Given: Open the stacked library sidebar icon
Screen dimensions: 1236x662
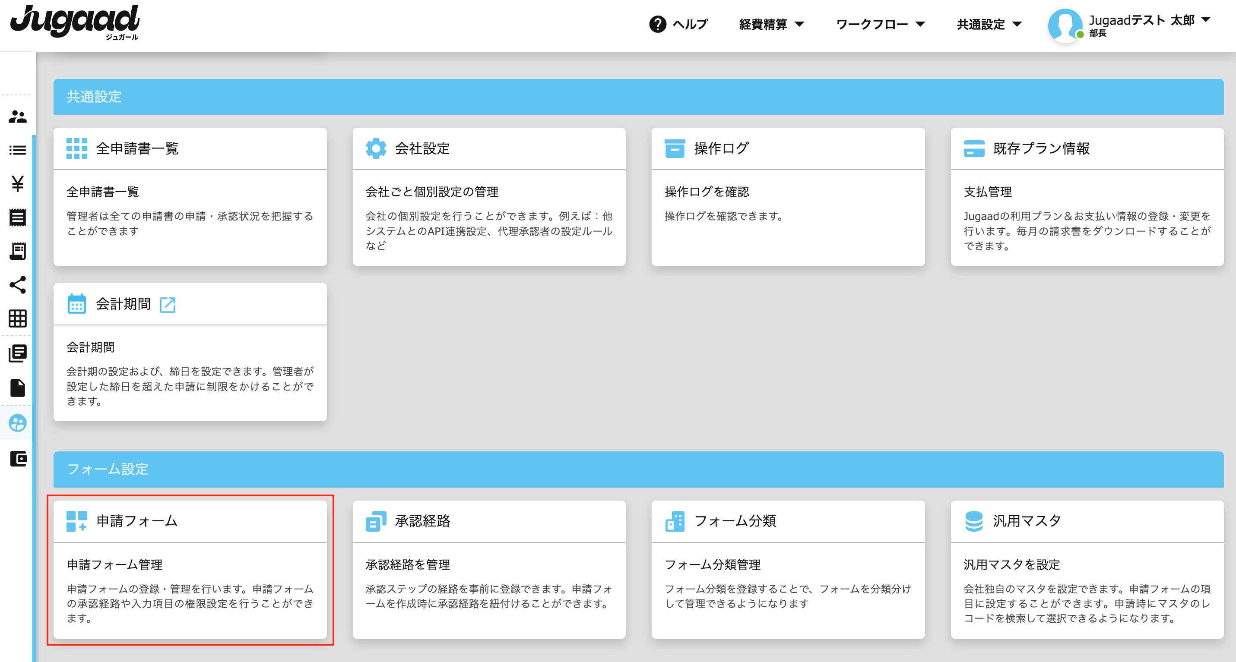Looking at the screenshot, I should [x=18, y=353].
